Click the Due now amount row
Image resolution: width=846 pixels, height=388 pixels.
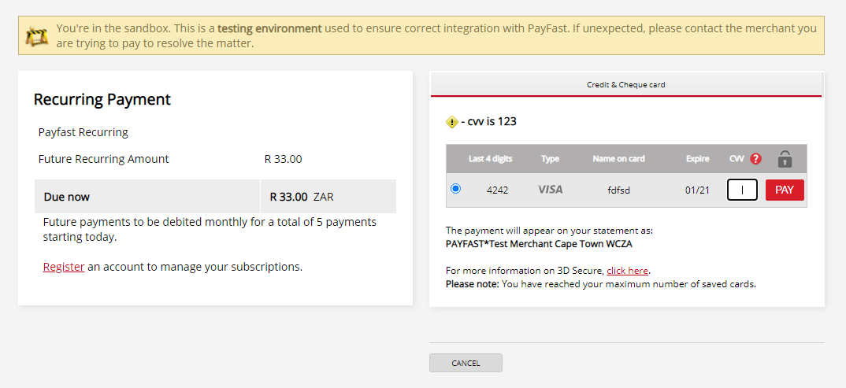pyautogui.click(x=215, y=197)
